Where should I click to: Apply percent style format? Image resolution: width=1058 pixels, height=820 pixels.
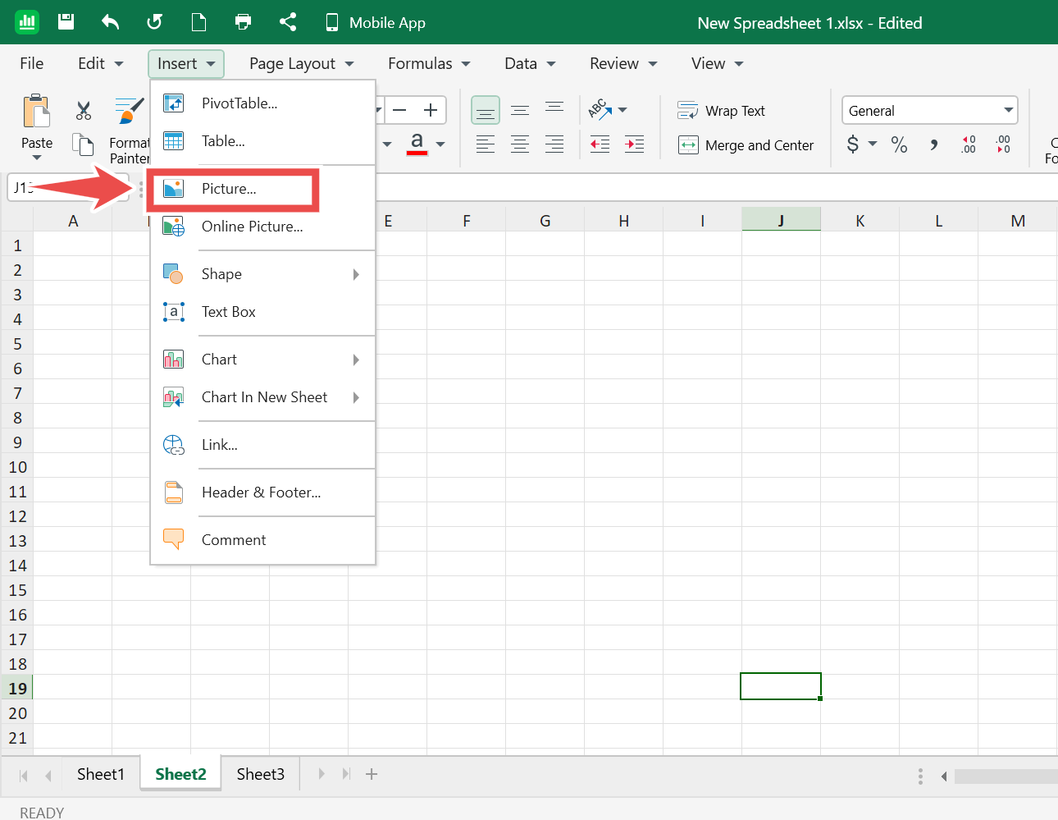899,145
